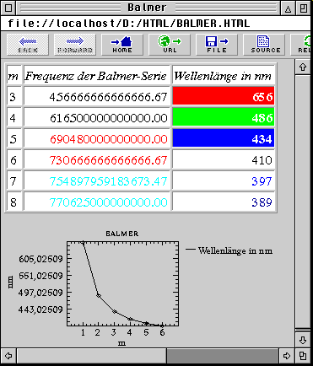
Task: Click the Forward navigation button
Action: (75, 45)
